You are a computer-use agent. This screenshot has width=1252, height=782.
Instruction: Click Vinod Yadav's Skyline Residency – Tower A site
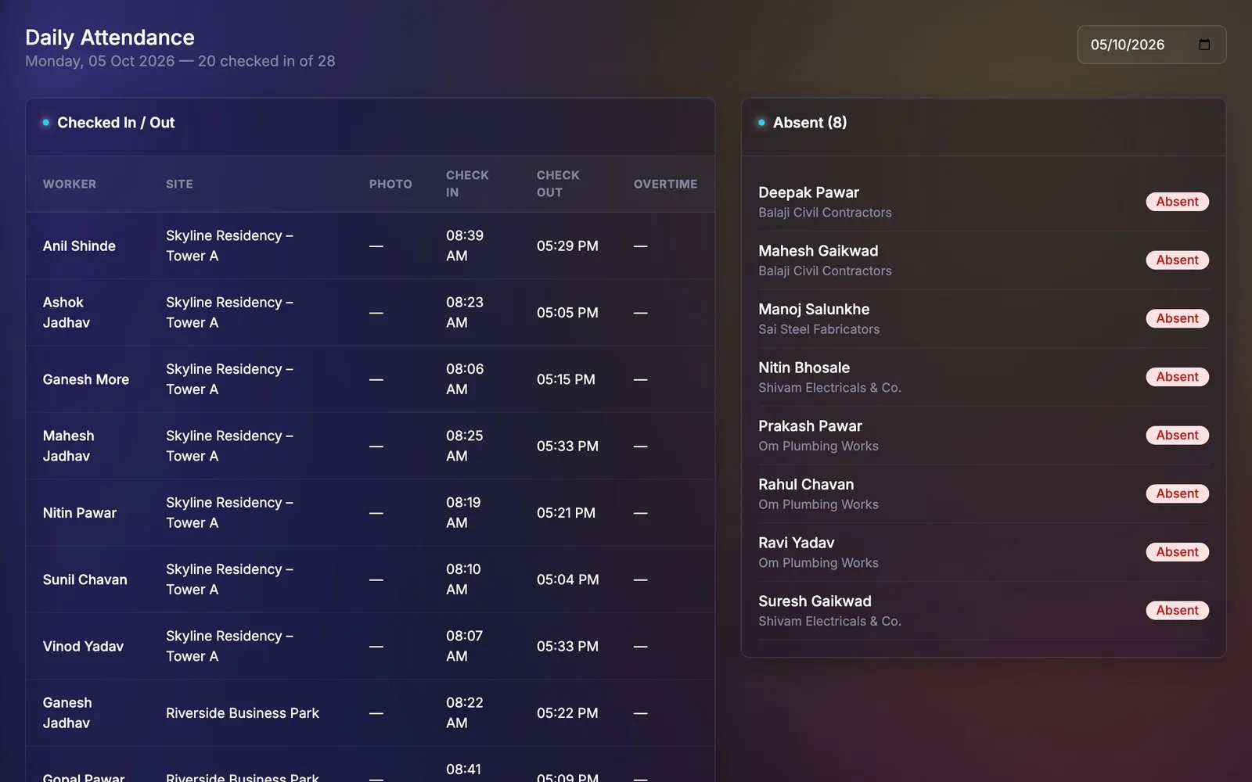point(229,647)
